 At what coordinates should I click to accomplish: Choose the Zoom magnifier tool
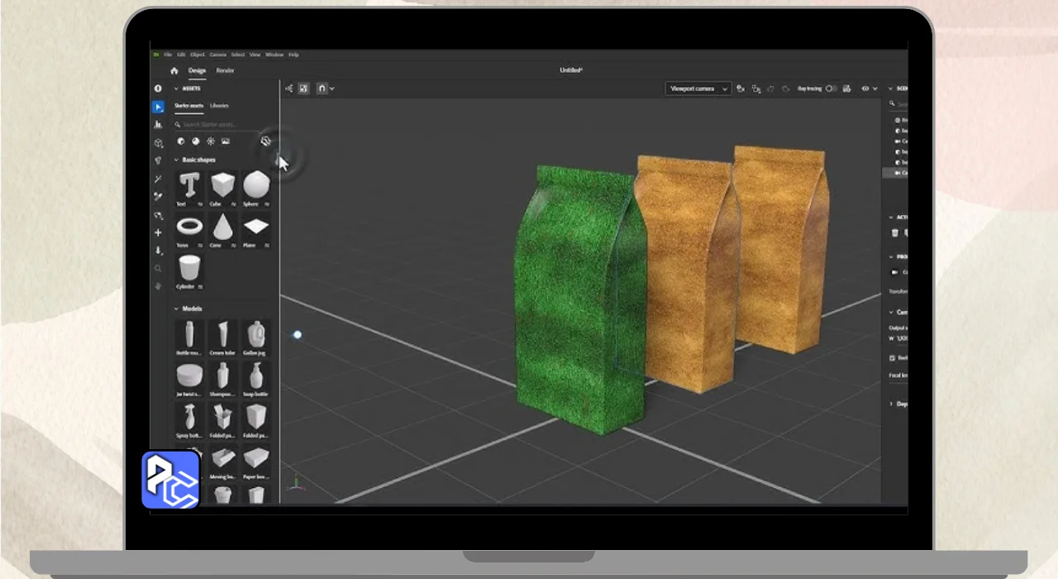(158, 269)
